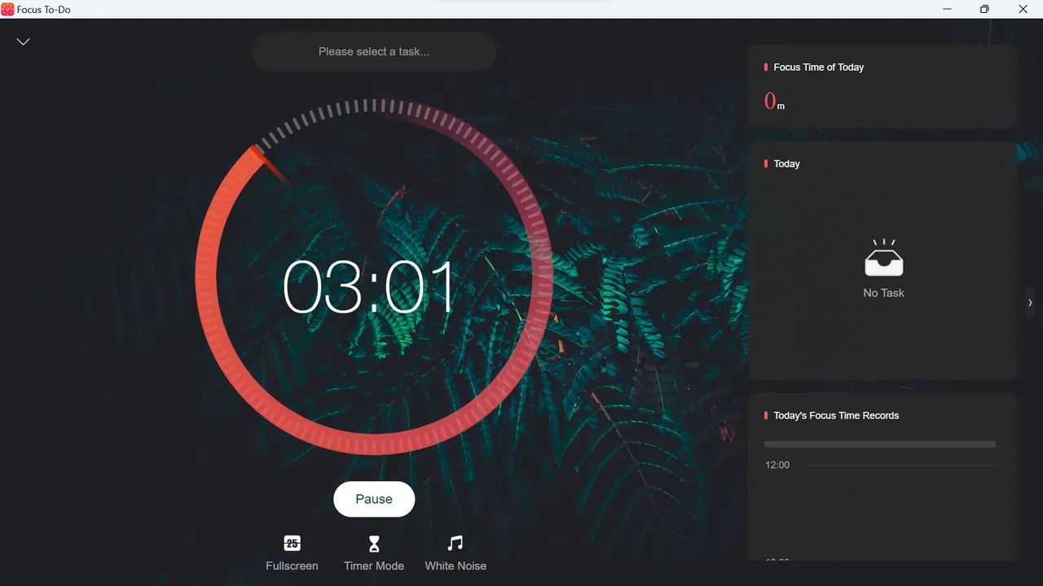
Task: Click the Focus To-Do app icon in title bar
Action: (7, 9)
